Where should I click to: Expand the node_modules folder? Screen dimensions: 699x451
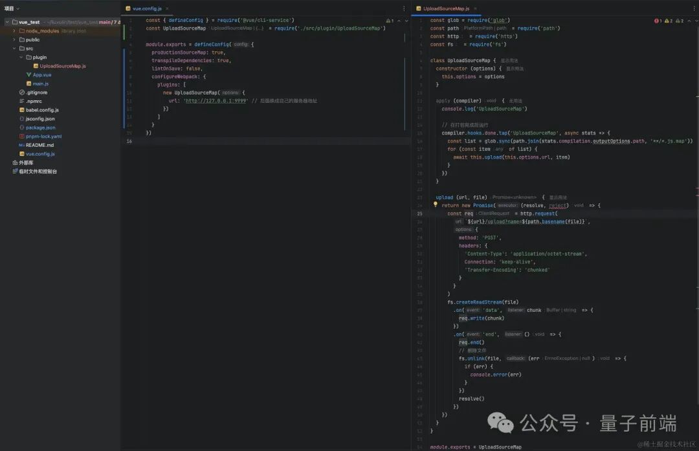pyautogui.click(x=14, y=31)
